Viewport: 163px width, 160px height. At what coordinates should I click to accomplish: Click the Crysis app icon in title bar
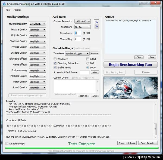coord(4,4)
